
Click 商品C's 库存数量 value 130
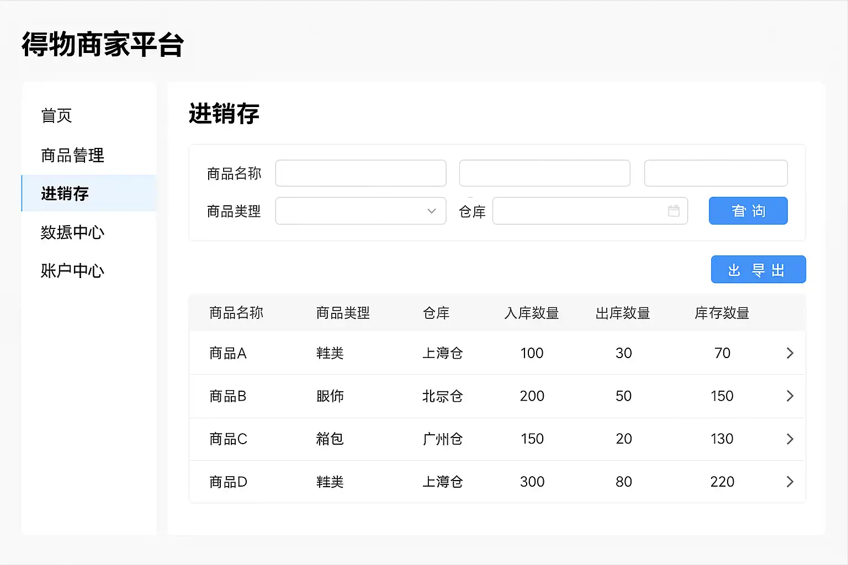[722, 439]
